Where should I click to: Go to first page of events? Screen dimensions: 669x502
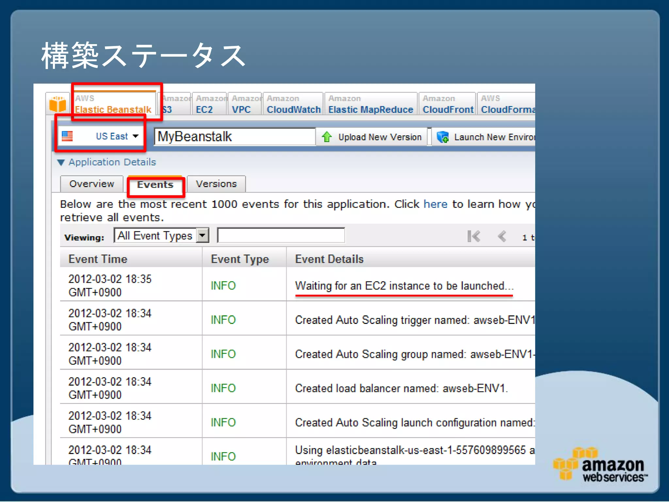[474, 236]
